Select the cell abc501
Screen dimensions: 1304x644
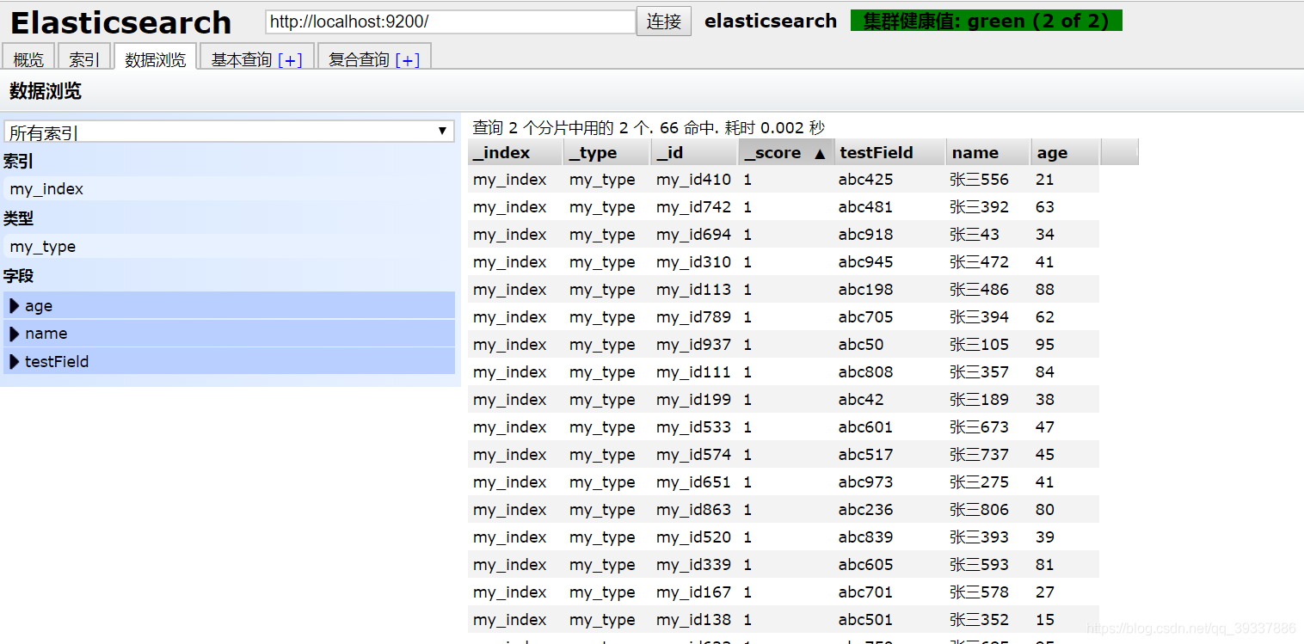click(865, 620)
